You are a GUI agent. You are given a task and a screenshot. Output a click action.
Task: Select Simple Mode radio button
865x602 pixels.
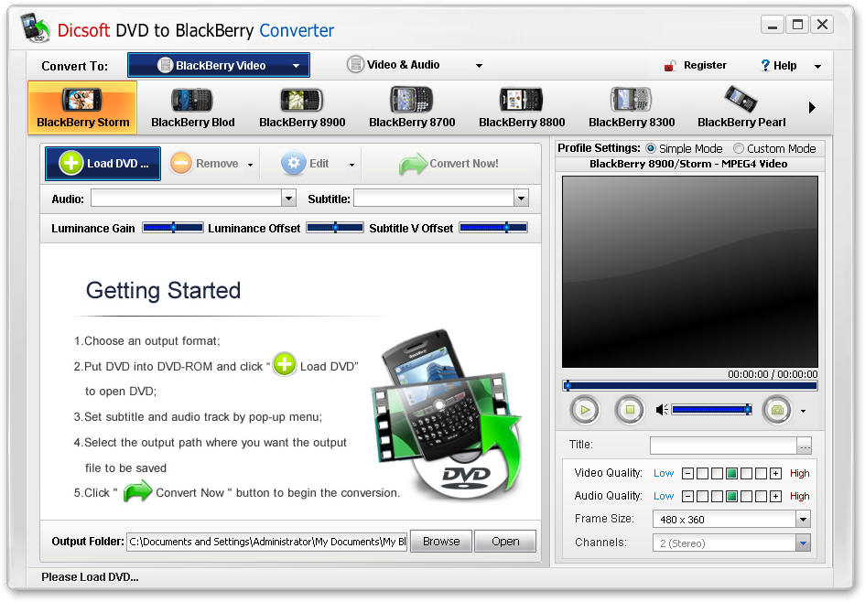(651, 148)
